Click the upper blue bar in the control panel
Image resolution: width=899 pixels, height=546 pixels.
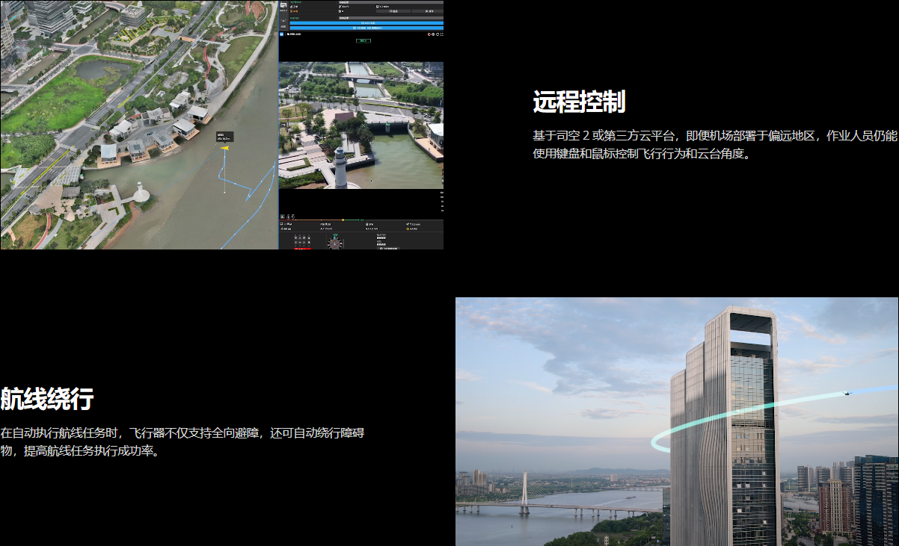(367, 22)
